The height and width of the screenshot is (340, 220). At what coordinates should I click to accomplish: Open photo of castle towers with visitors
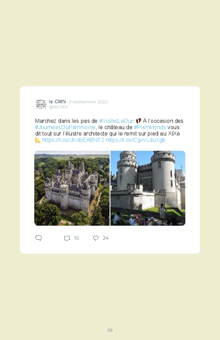(148, 188)
